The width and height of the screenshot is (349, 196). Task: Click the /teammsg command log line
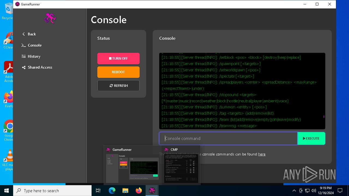209,126
